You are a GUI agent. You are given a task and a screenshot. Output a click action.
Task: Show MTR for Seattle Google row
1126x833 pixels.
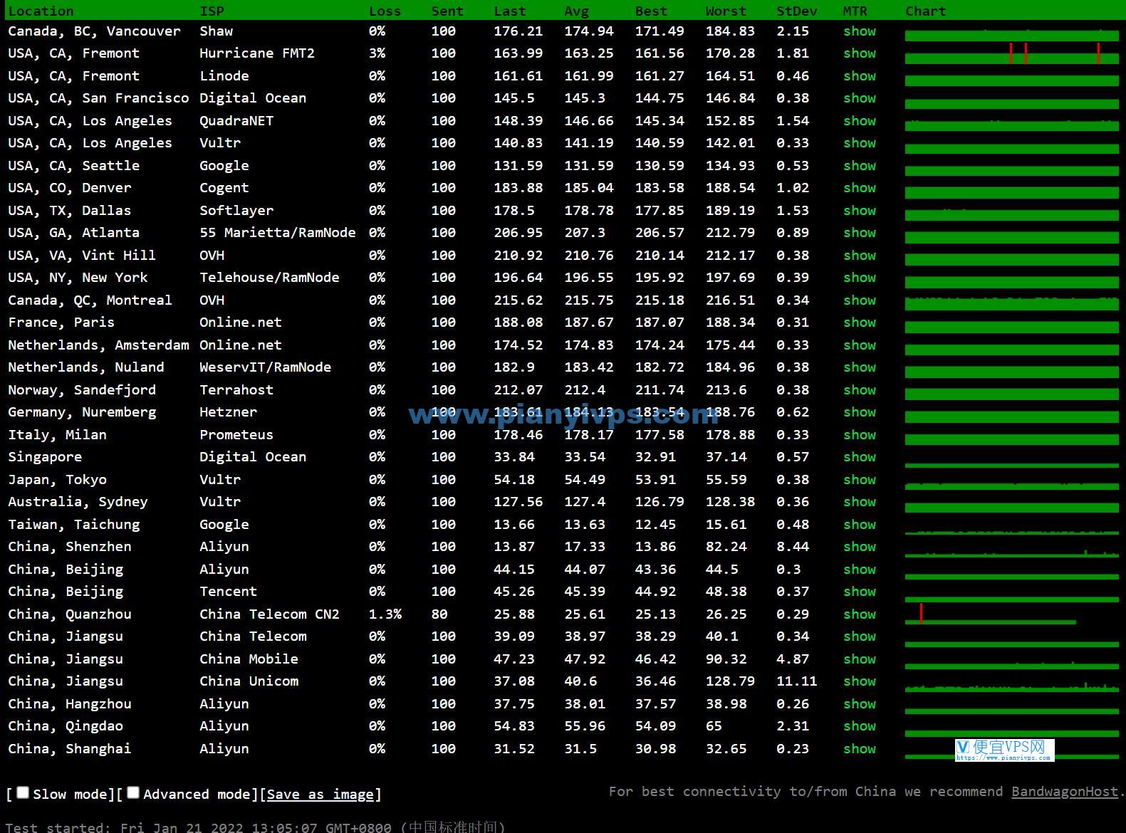pos(860,165)
